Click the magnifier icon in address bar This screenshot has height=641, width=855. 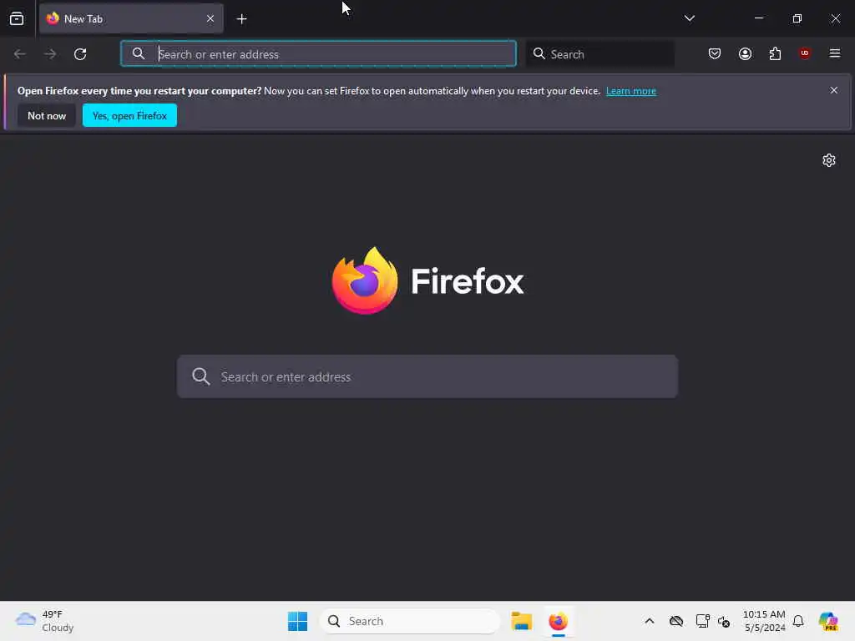(x=139, y=53)
